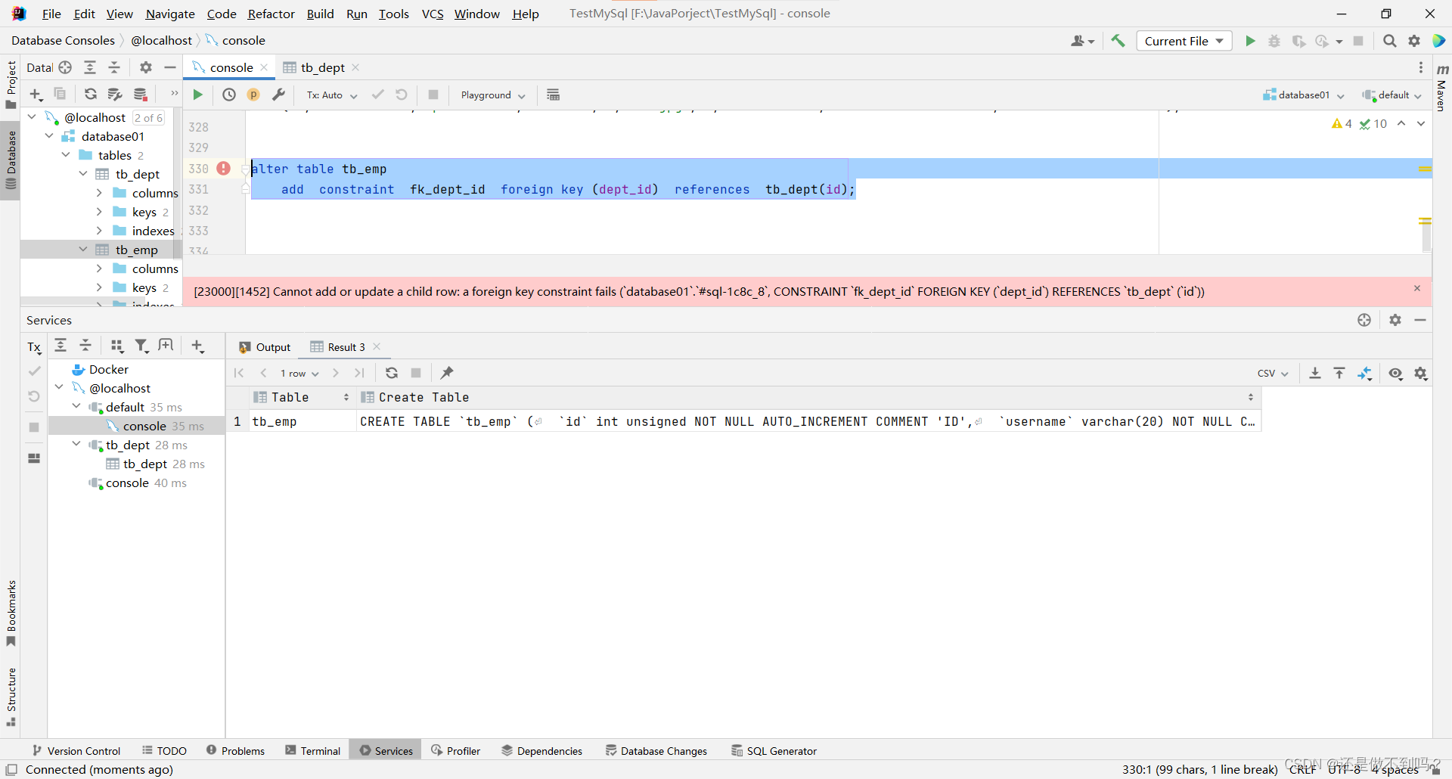The width and height of the screenshot is (1452, 779).
Task: Click @localhost breadcrumb in navigation bar
Action: click(x=161, y=40)
